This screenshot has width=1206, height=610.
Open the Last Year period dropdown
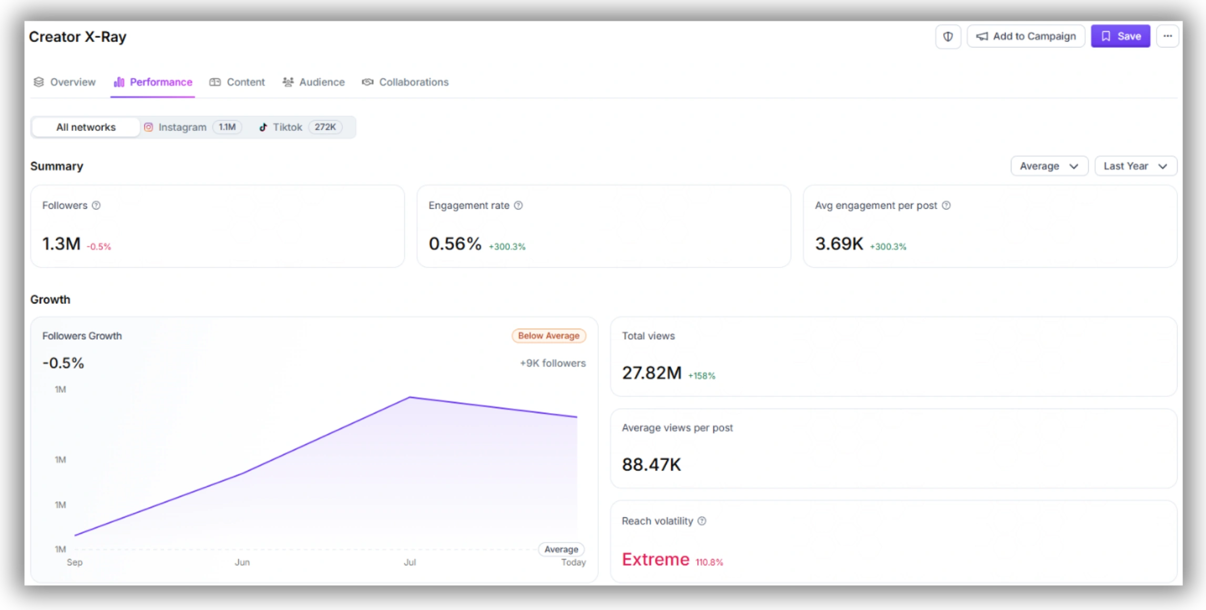point(1136,166)
